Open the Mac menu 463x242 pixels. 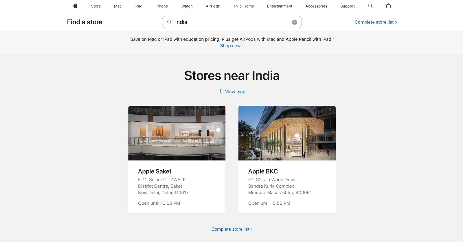pos(118,6)
